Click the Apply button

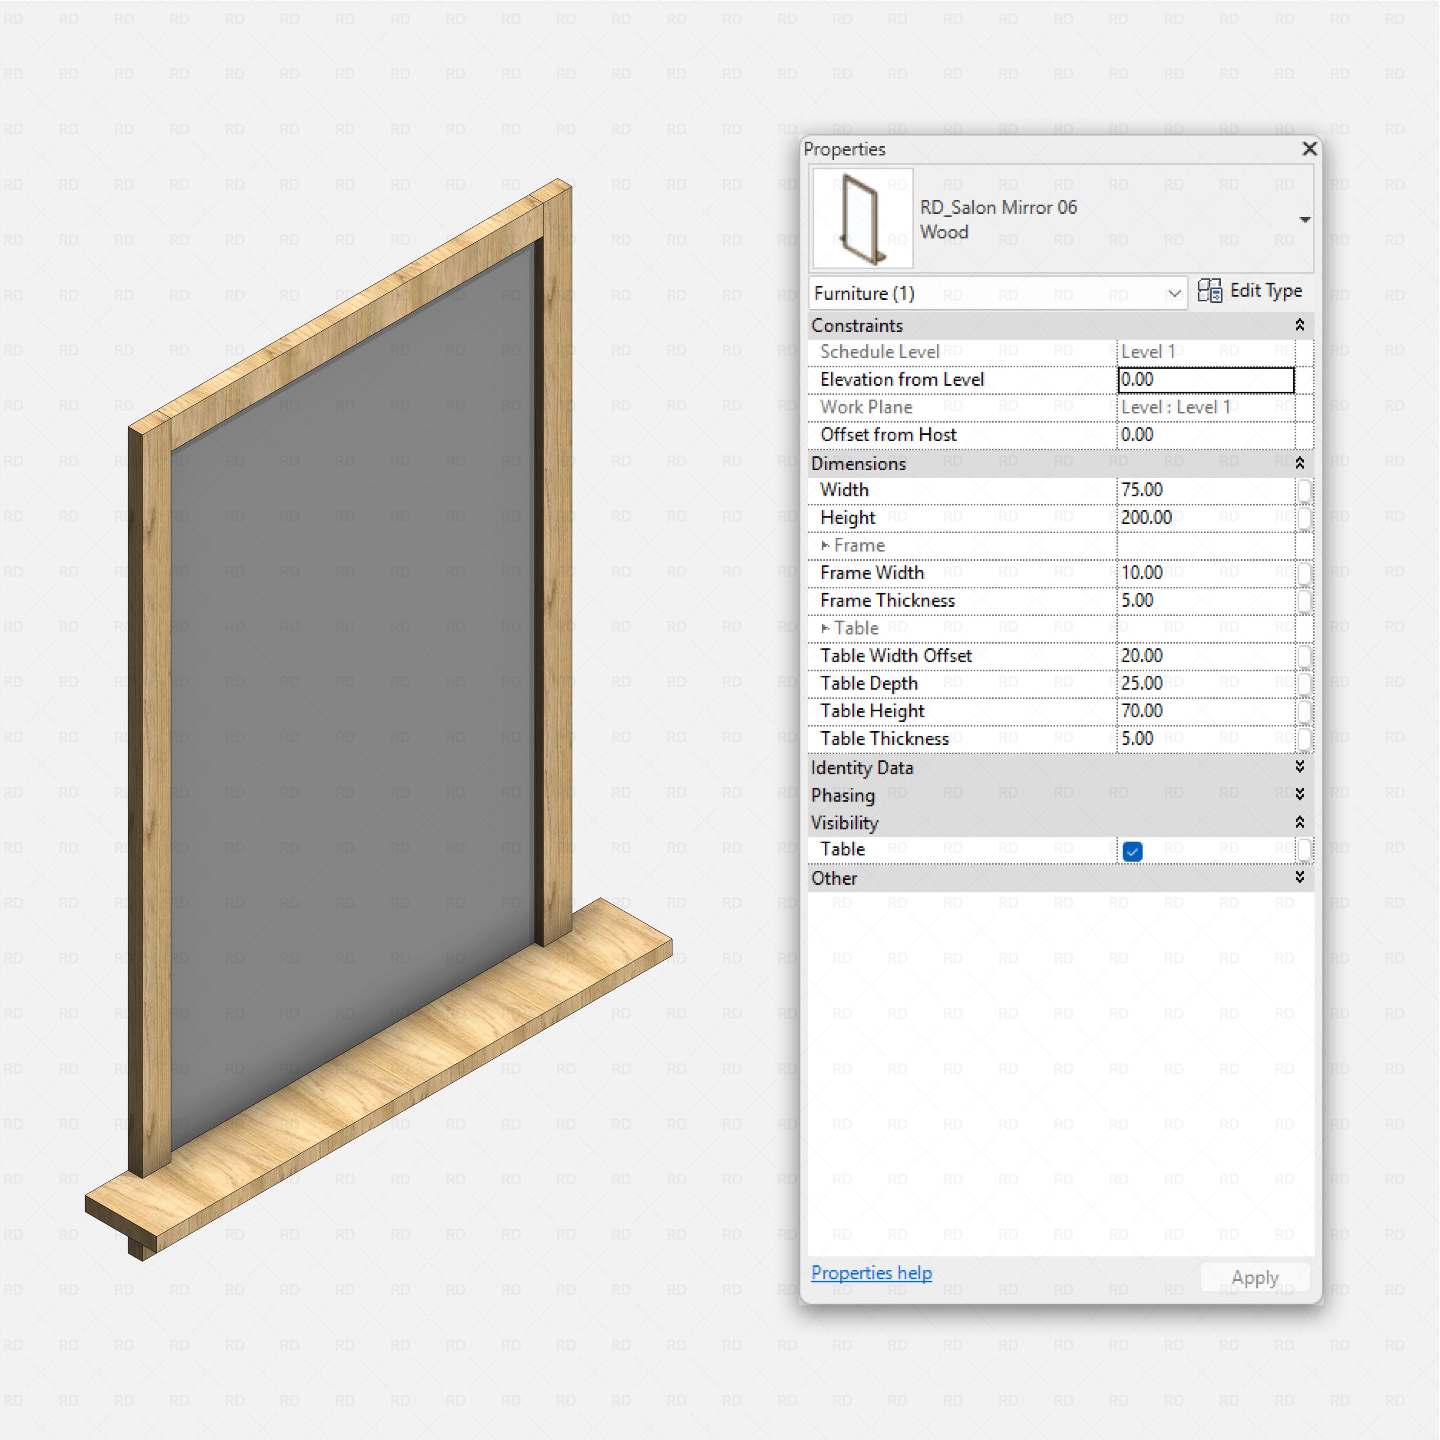(1255, 1277)
